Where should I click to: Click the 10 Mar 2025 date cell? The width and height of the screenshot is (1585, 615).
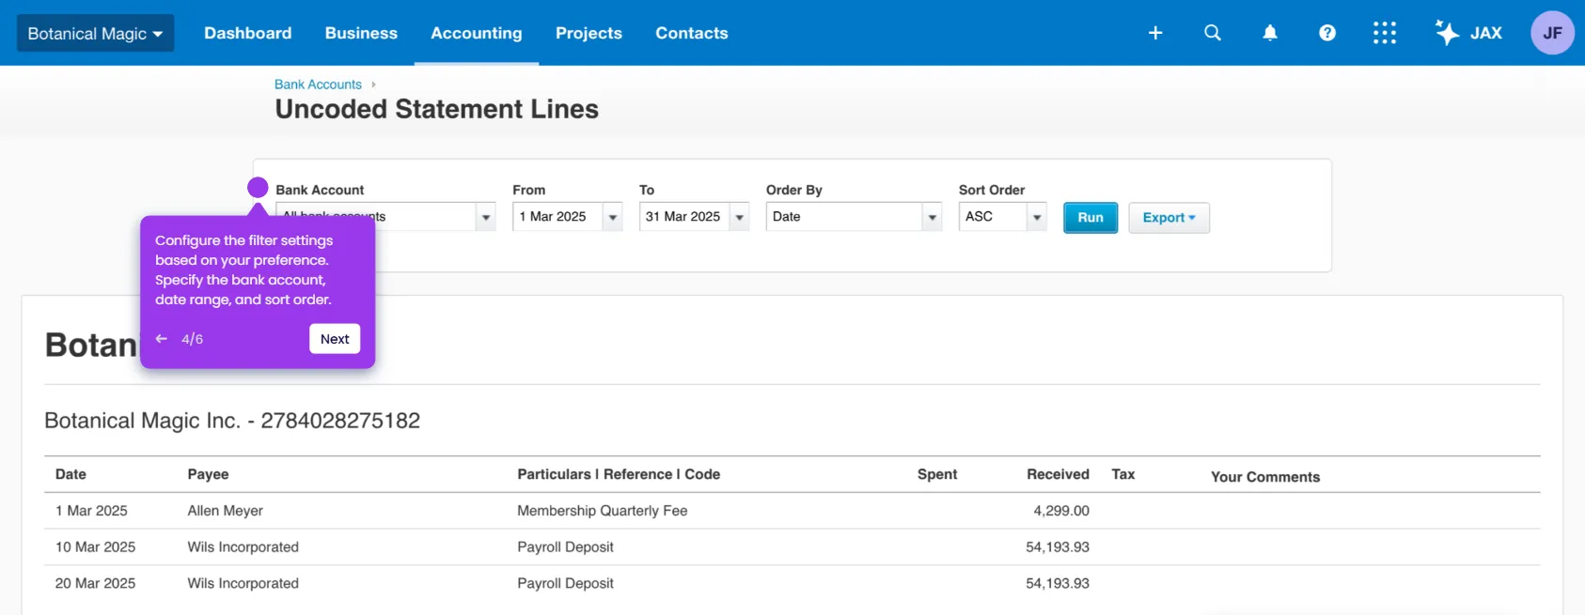pos(95,547)
